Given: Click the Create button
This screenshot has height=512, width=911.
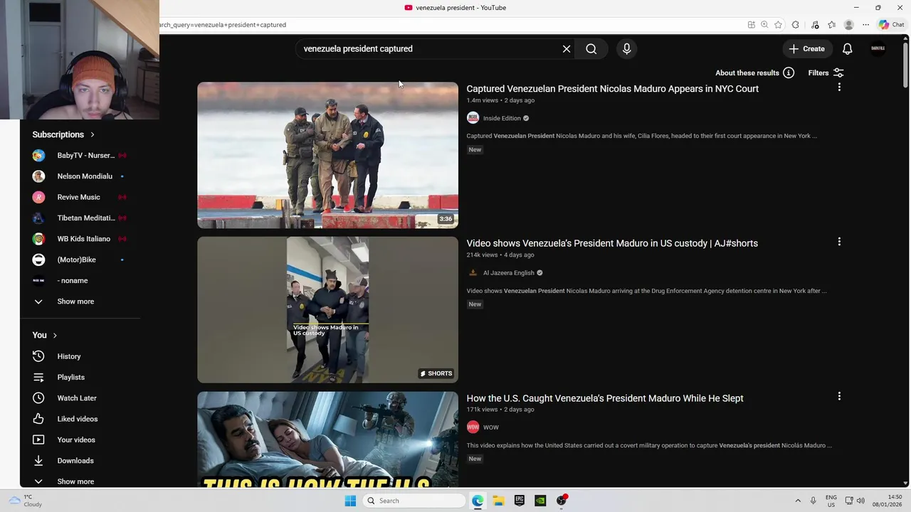Looking at the screenshot, I should (x=807, y=49).
